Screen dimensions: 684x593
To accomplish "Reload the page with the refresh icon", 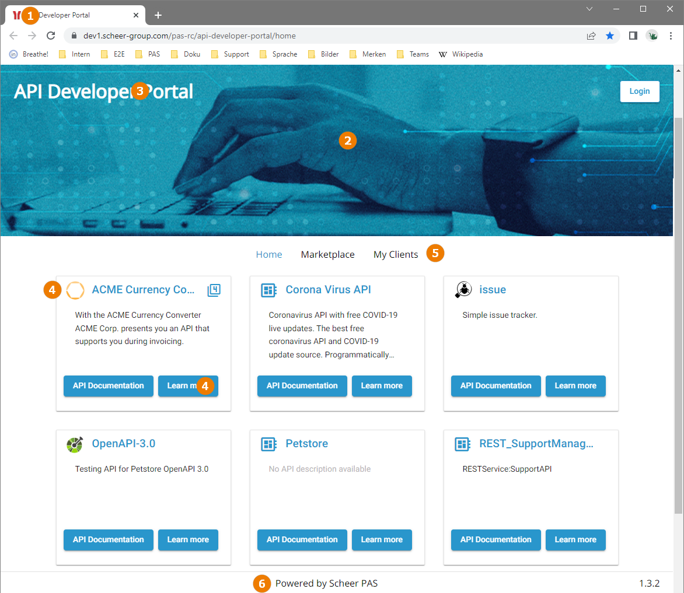I will [51, 35].
